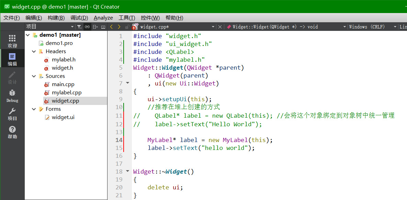Click the filter tree funnel icon
This screenshot has height=200, width=407.
pos(79,27)
